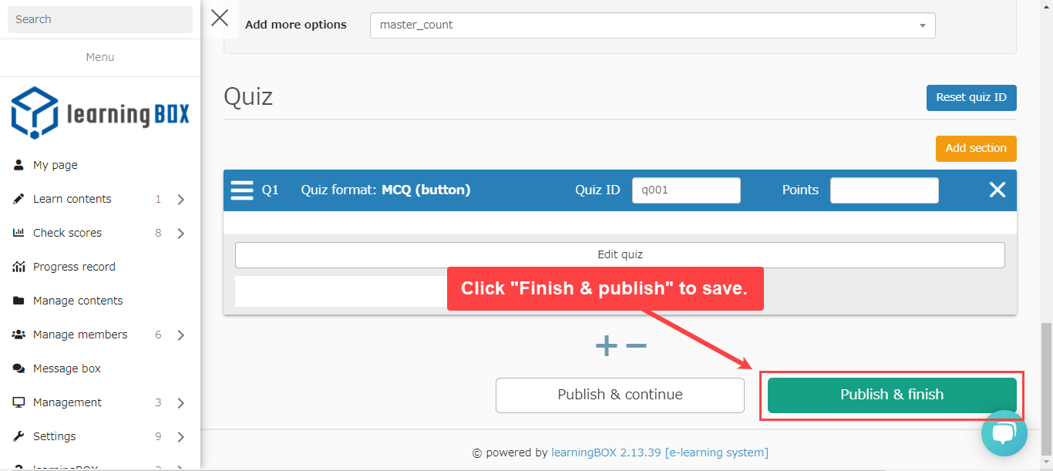The width and height of the screenshot is (1053, 471).
Task: Expand the Settings submenu chevron
Action: pyautogui.click(x=180, y=437)
